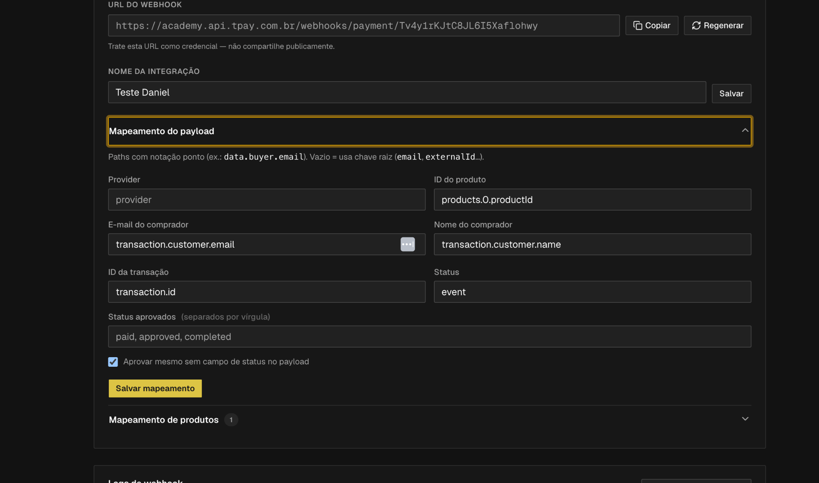Focus the Provider input field
This screenshot has height=483, width=819.
266,199
